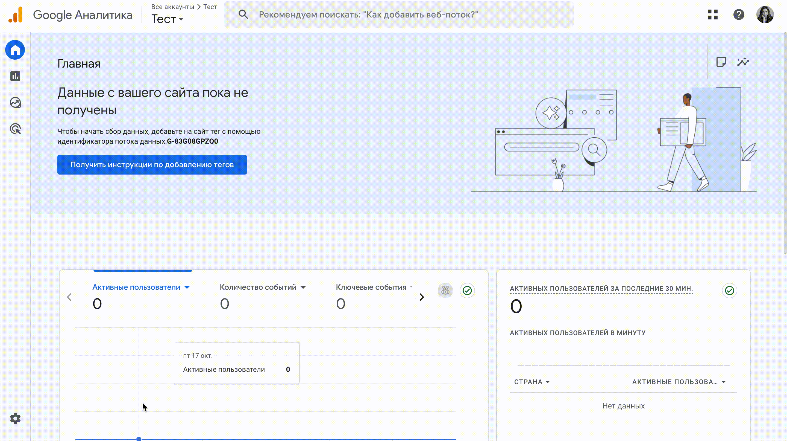Click Получить инструкции по добавлению тегов button

coord(152,164)
